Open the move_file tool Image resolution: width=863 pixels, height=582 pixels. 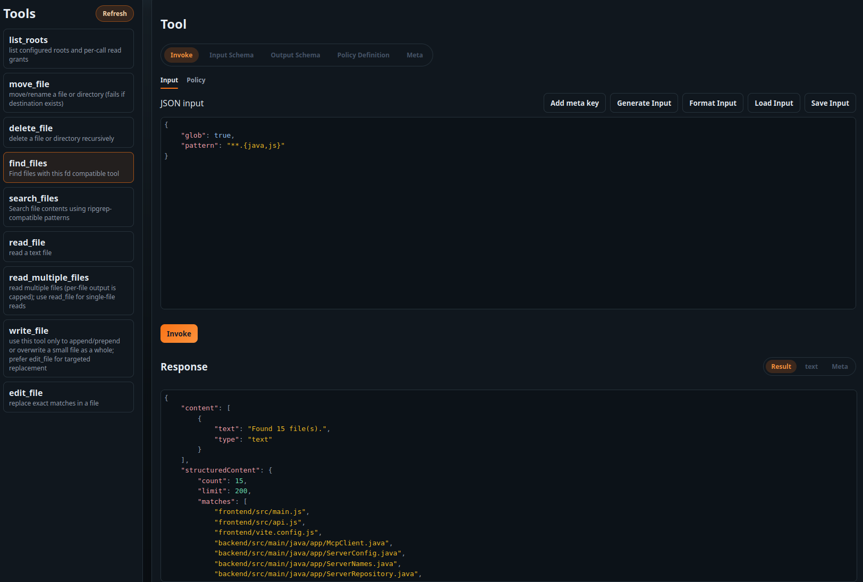[68, 93]
